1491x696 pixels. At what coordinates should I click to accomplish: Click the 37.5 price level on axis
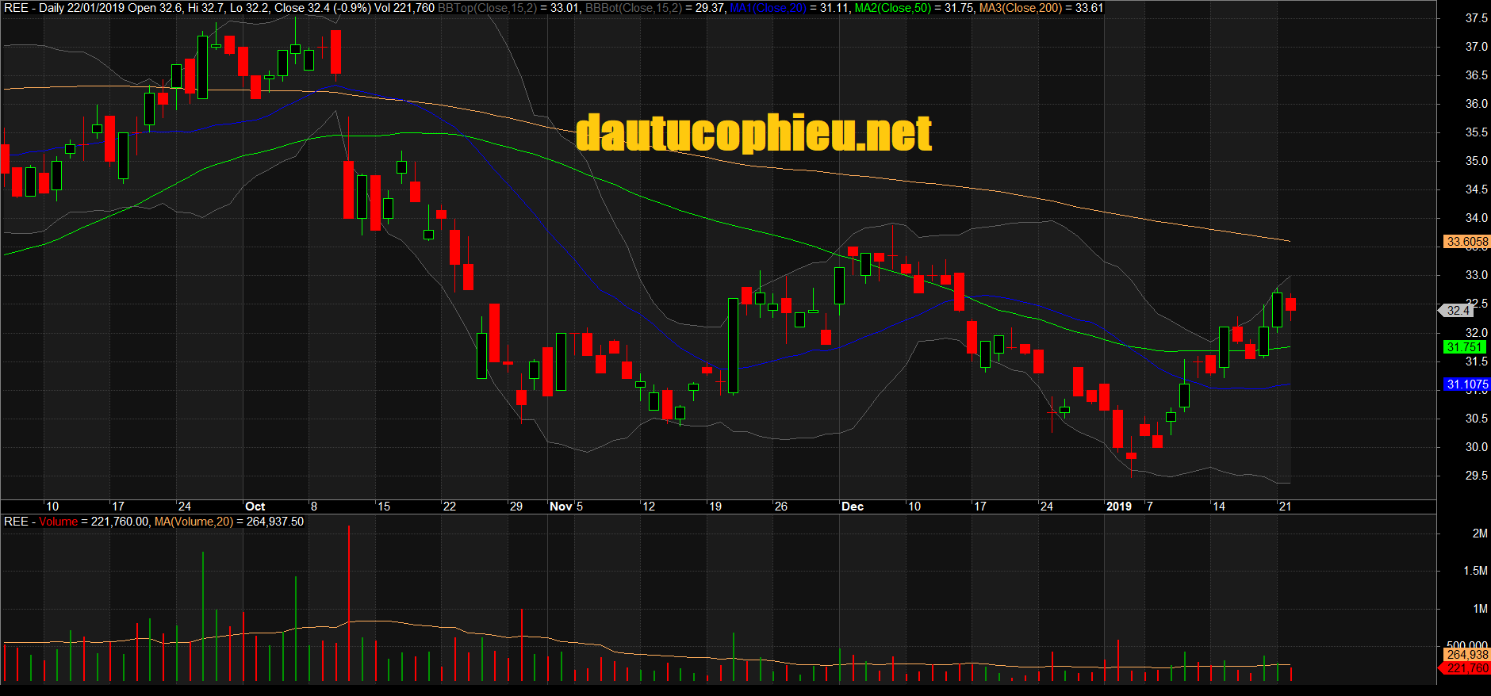coord(1477,18)
